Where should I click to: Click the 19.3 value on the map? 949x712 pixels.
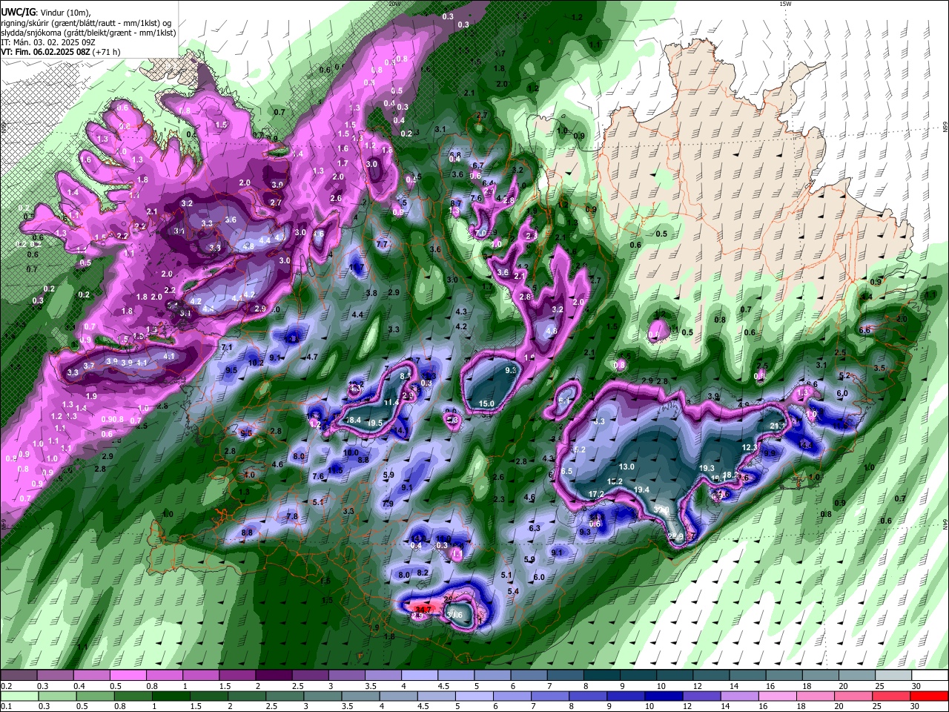click(x=707, y=469)
